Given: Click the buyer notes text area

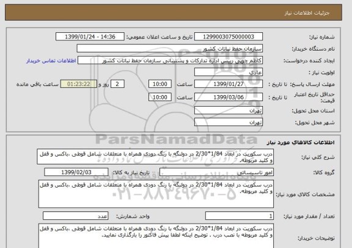Looking at the screenshot, I should click(156, 236).
